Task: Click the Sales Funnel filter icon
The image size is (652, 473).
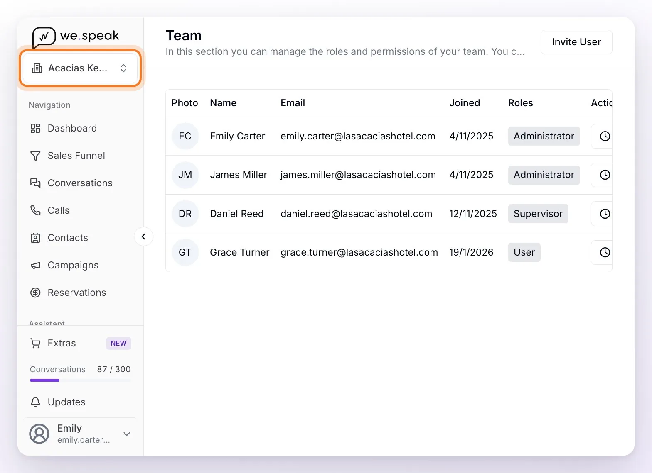Action: tap(35, 156)
